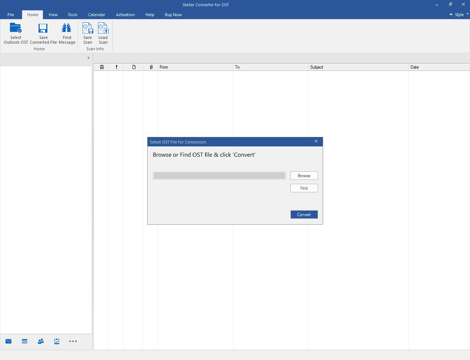Image resolution: width=470 pixels, height=360 pixels.
Task: Switch to the Tools ribbon tab
Action: pyautogui.click(x=73, y=15)
